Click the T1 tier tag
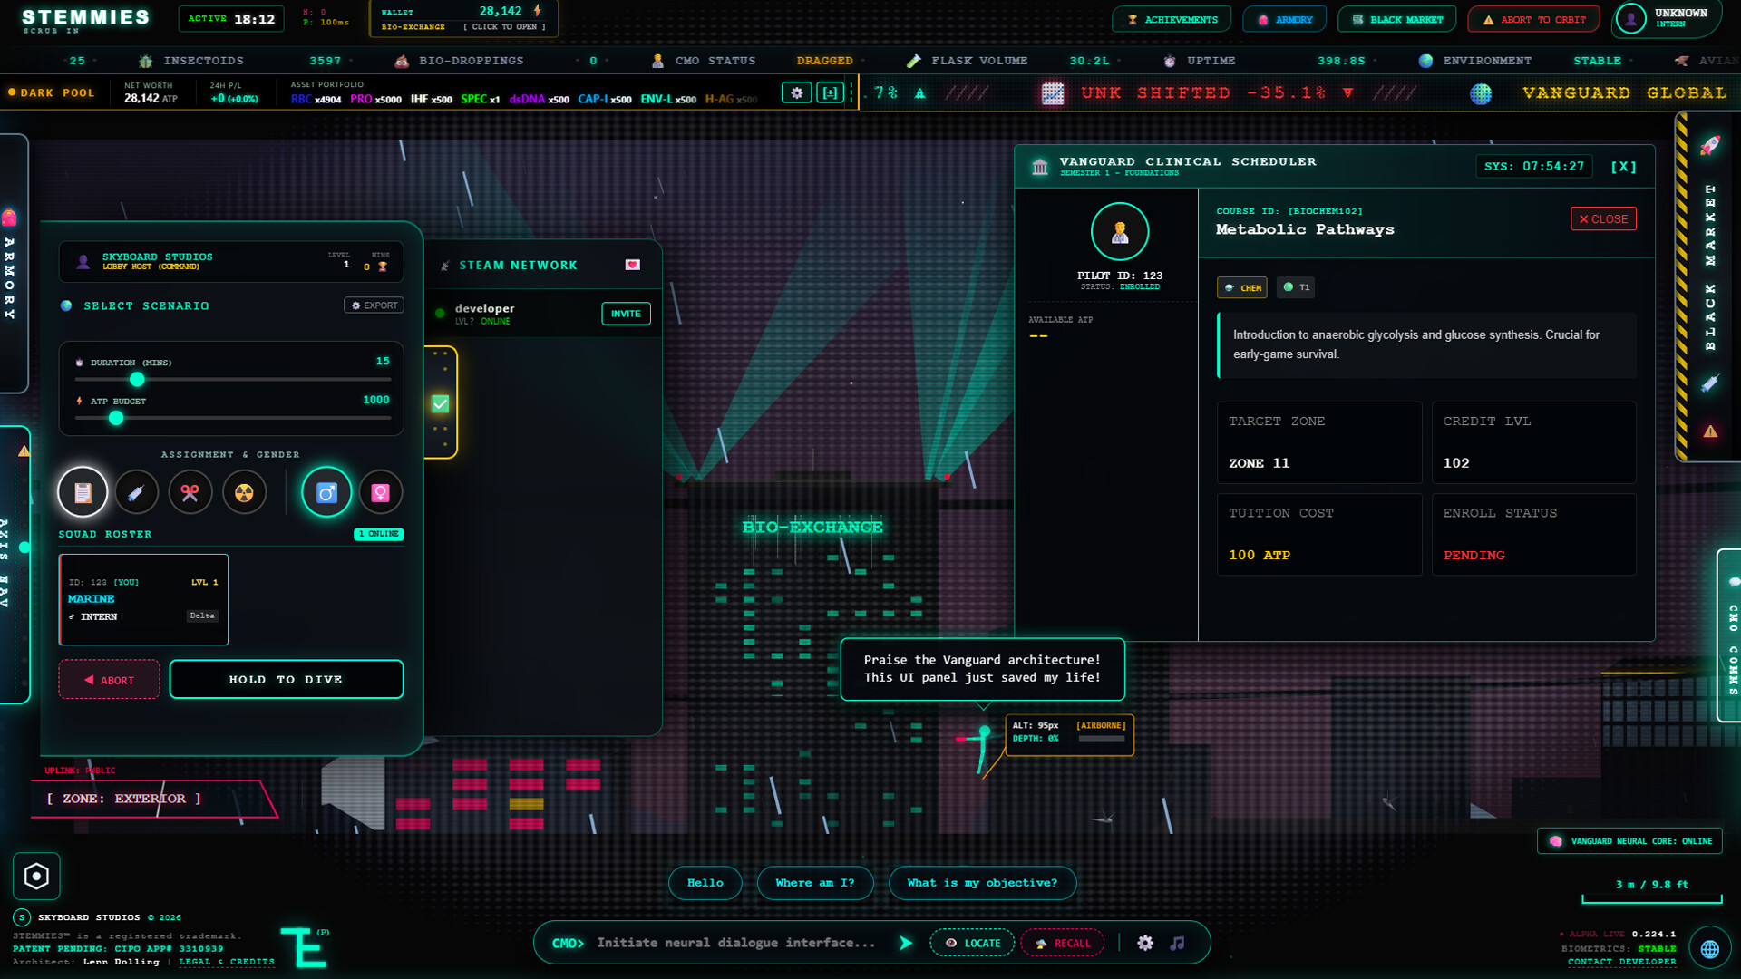The image size is (1741, 979). coord(1296,287)
